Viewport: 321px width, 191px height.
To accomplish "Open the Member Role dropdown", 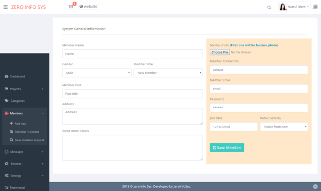I will pyautogui.click(x=168, y=73).
